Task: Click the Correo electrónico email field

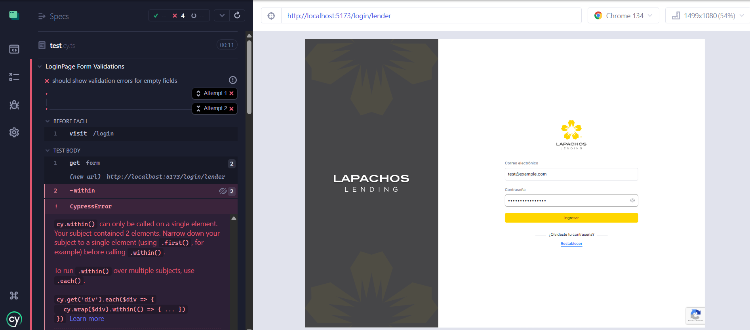Action: (x=571, y=174)
